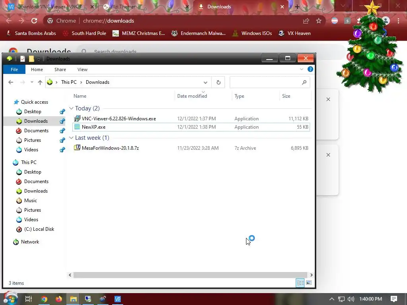This screenshot has height=305, width=407.
Task: Select the NewXP.exe file
Action: [x=93, y=127]
